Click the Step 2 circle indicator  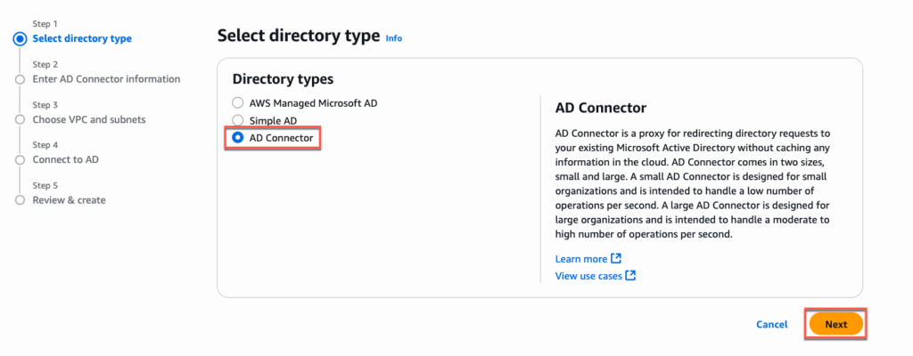20,79
